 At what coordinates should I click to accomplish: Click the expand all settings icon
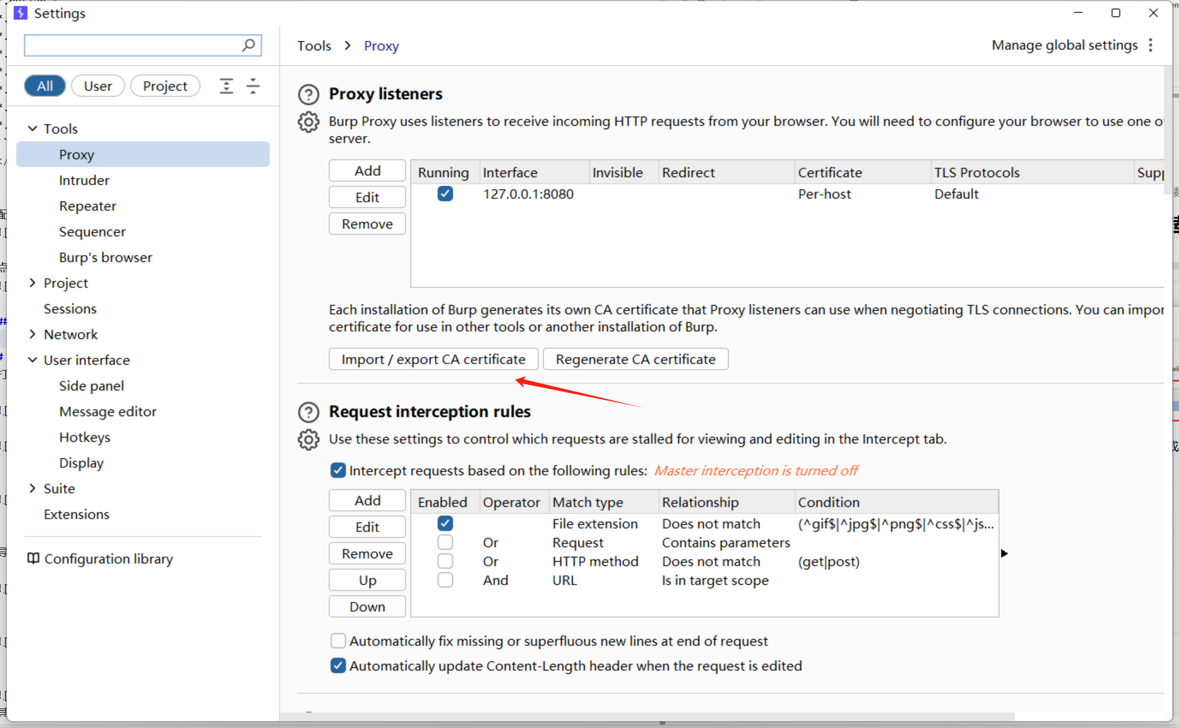[x=226, y=86]
